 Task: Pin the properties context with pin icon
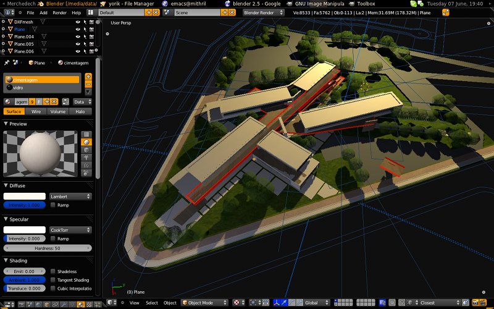7,62
